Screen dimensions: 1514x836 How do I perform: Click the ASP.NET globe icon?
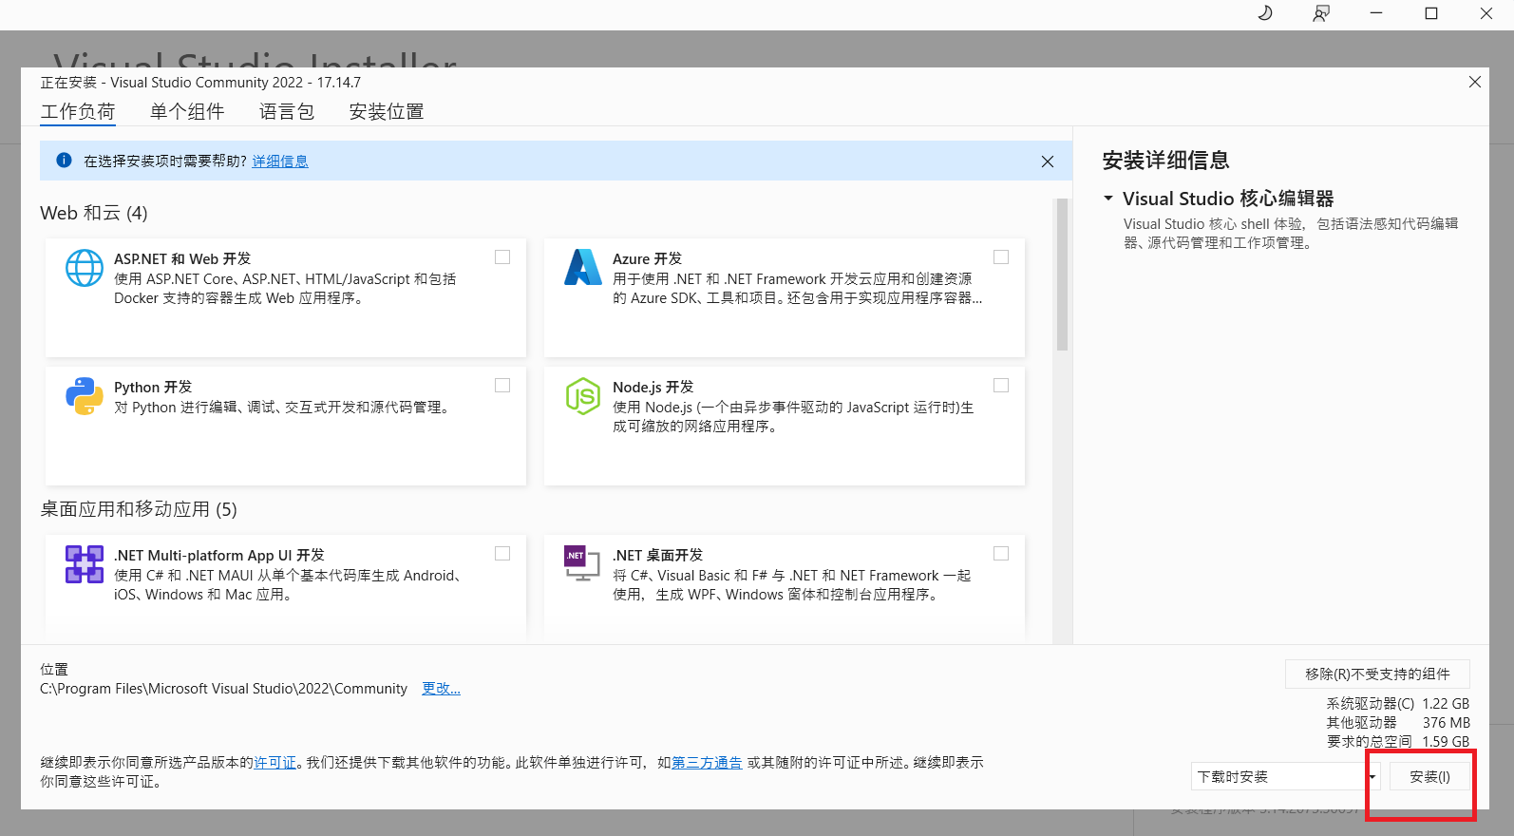click(85, 268)
